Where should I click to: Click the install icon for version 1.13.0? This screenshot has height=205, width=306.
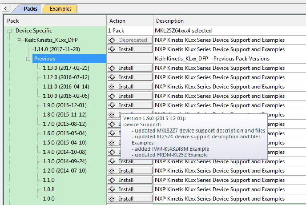point(112,68)
